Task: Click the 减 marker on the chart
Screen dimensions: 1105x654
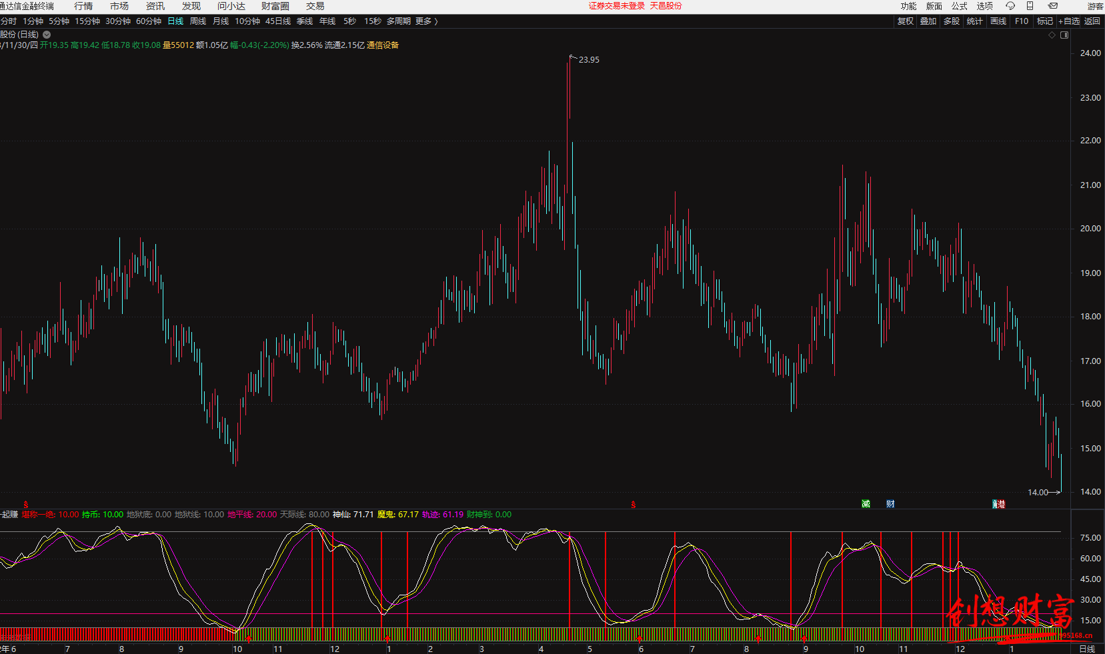Action: click(866, 504)
